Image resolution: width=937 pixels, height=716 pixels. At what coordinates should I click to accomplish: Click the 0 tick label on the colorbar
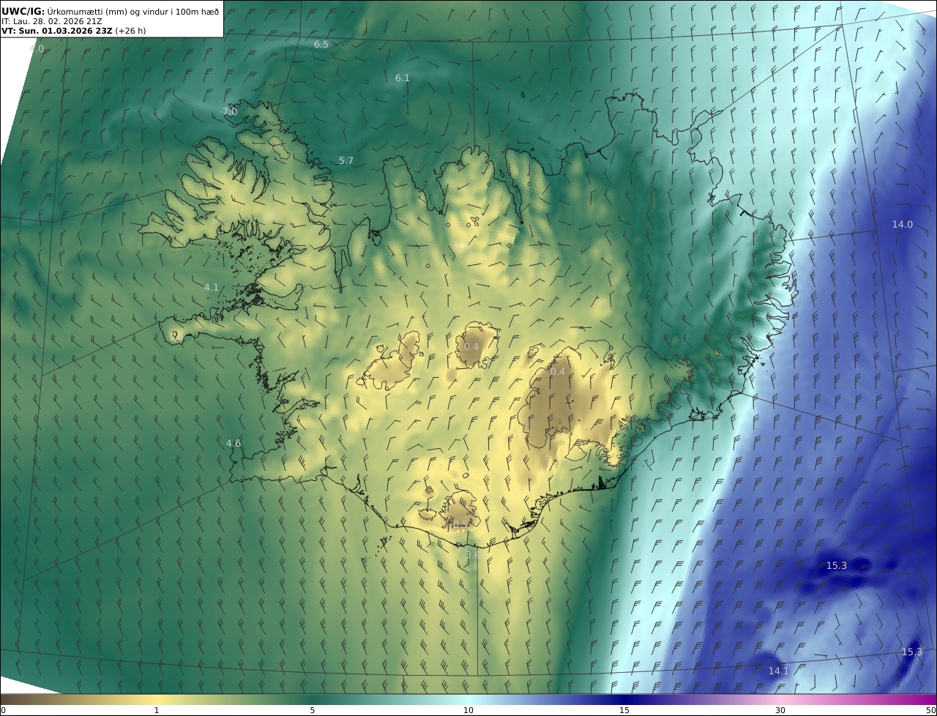click(3, 710)
